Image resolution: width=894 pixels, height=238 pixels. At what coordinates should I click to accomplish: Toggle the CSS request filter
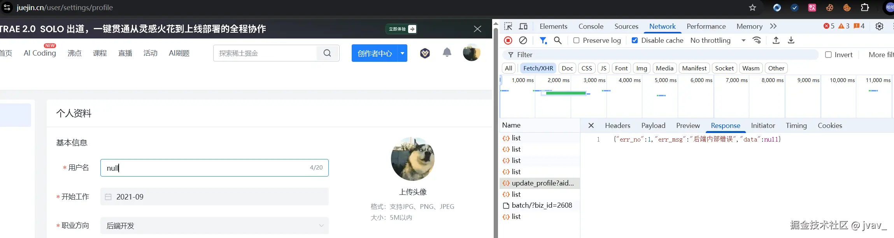point(587,68)
